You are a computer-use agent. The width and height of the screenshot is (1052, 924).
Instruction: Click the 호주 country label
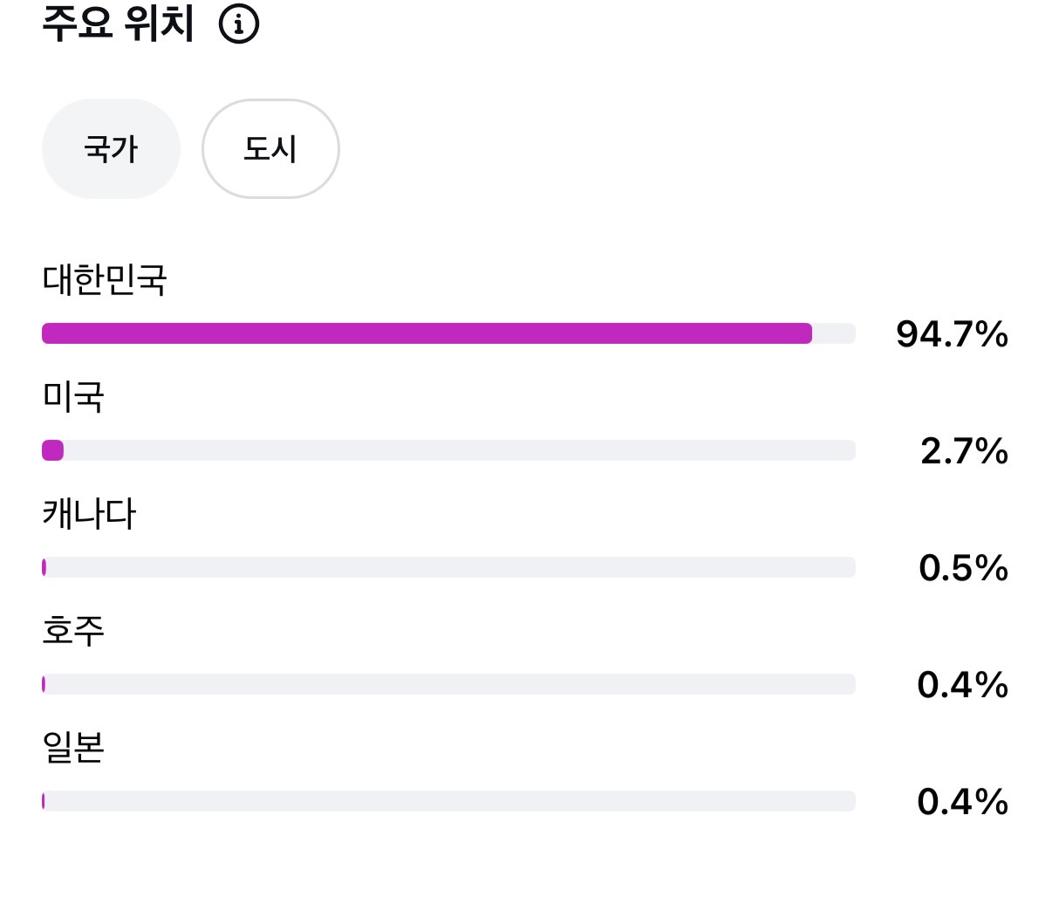point(73,630)
